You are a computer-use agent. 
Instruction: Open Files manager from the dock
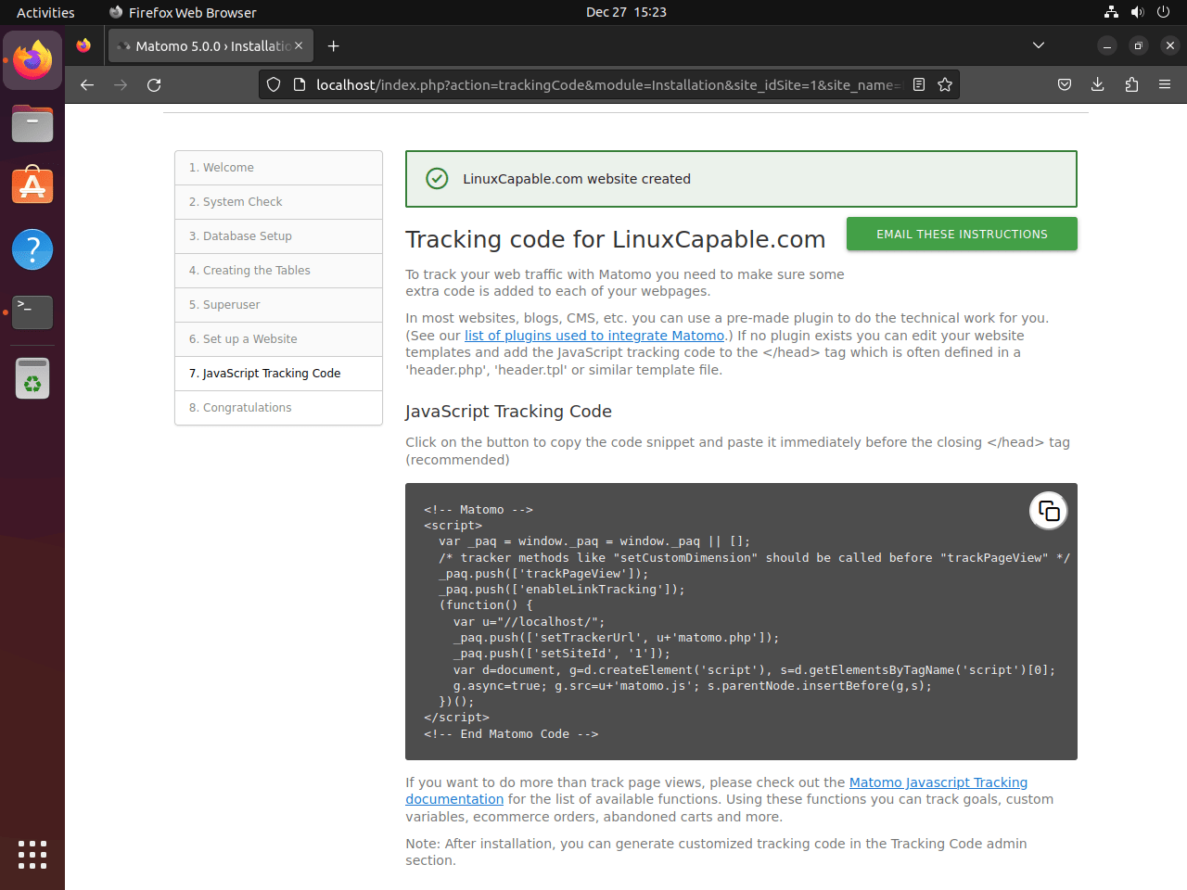pos(32,123)
